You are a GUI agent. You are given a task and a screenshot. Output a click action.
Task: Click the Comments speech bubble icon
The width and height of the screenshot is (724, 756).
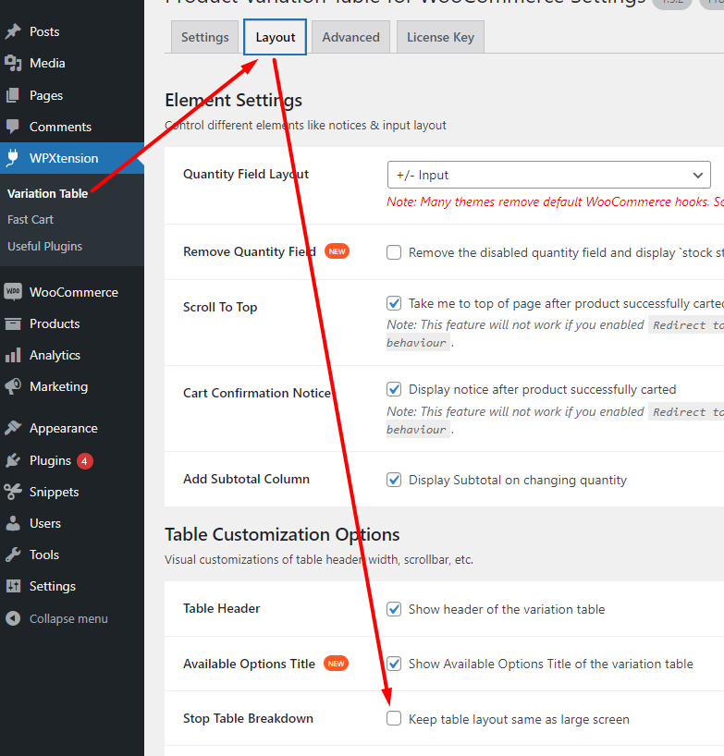(x=13, y=127)
